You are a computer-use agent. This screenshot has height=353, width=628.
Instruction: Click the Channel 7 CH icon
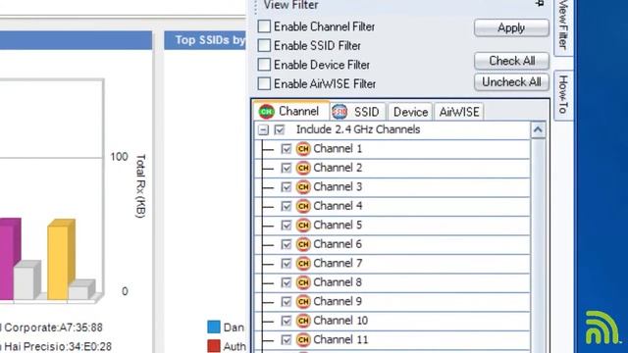click(x=303, y=264)
